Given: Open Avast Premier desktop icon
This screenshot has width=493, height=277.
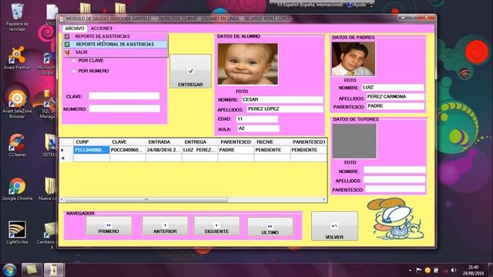Looking at the screenshot, I should (17, 58).
